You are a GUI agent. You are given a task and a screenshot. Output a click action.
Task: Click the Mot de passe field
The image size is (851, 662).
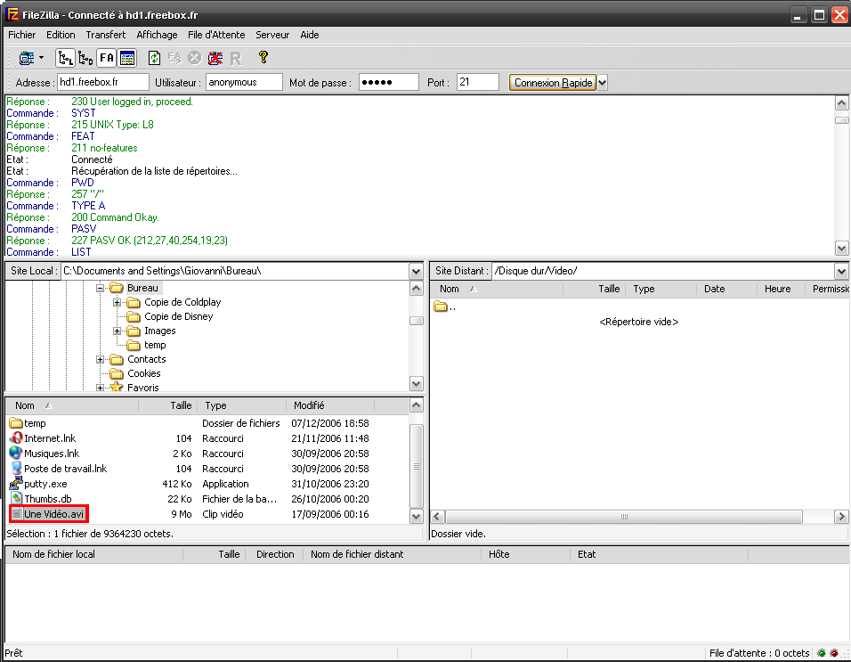[x=389, y=83]
